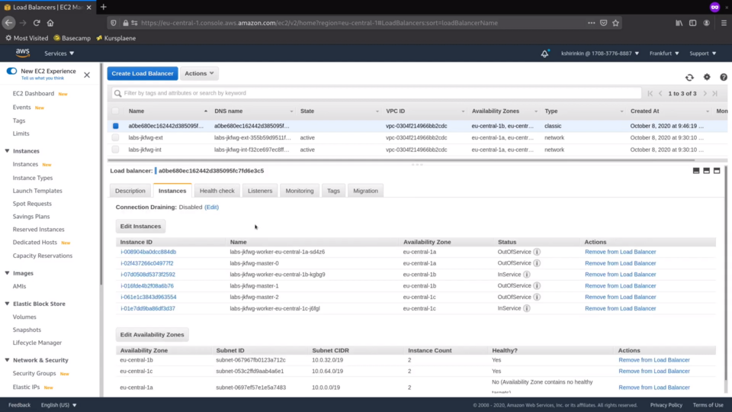This screenshot has height=412, width=732.
Task: Show info for labs-jkfwg-master-0 OutOfService status
Action: point(537,263)
